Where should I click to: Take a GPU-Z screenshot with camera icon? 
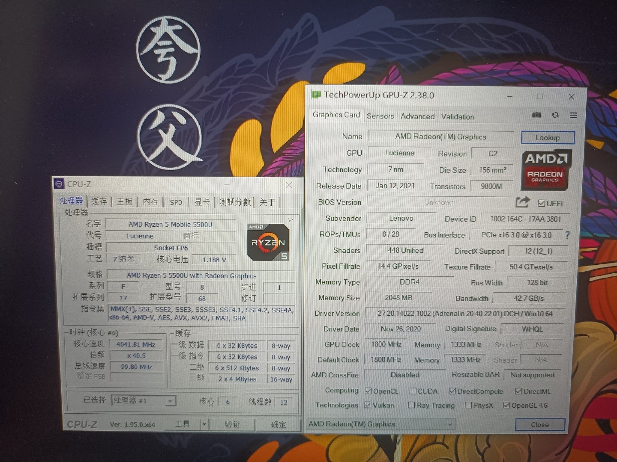pos(536,115)
